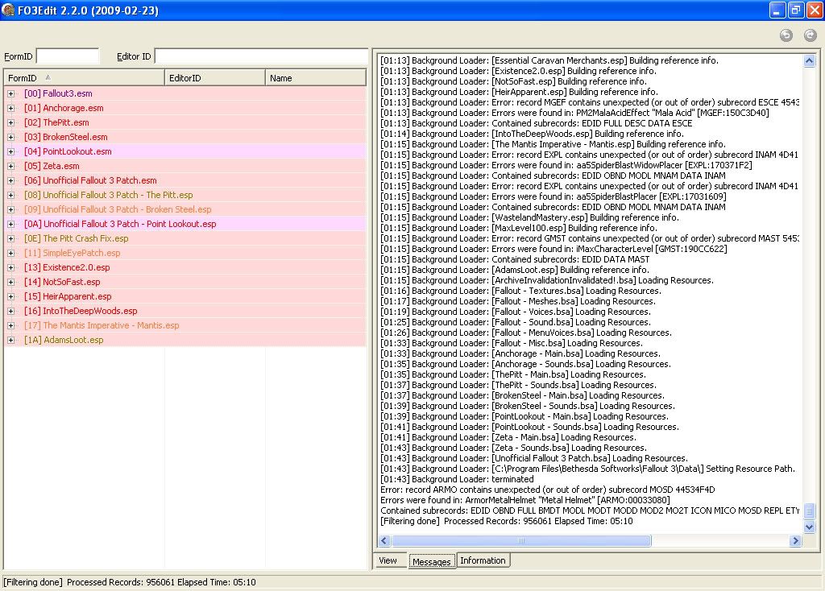
Task: Click the 'Background Loader: terminated' log line
Action: 457,479
